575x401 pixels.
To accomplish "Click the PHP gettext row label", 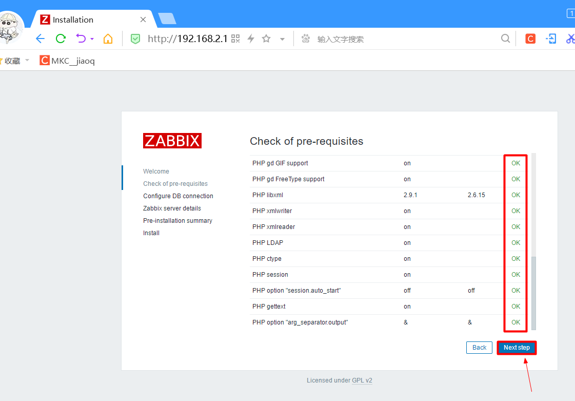I will click(269, 307).
